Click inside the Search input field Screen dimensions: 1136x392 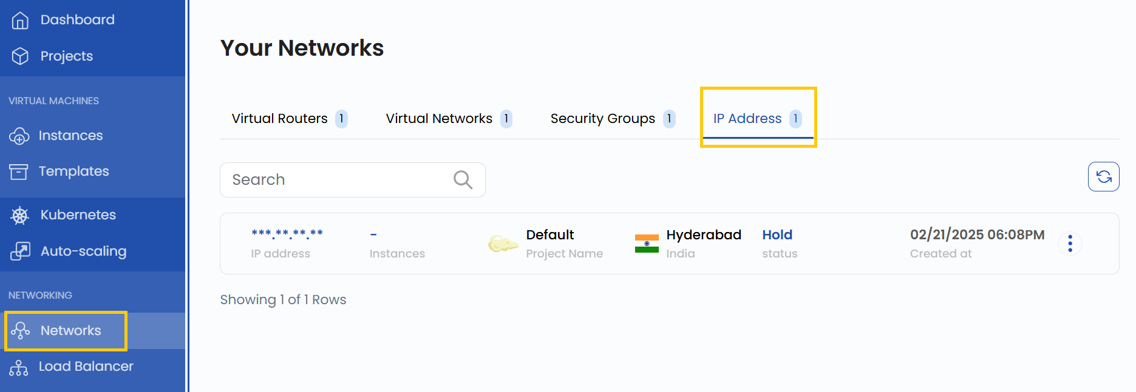(334, 180)
